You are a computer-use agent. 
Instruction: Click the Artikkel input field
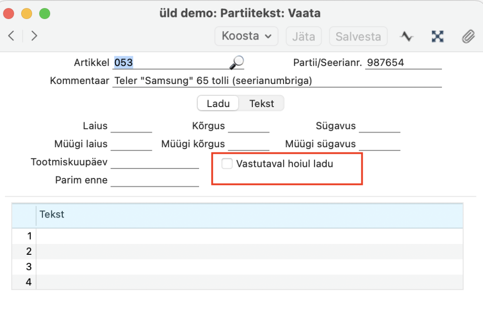point(170,63)
